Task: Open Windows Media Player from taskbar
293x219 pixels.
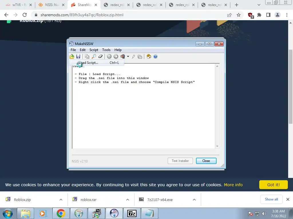Action: tap(43, 213)
